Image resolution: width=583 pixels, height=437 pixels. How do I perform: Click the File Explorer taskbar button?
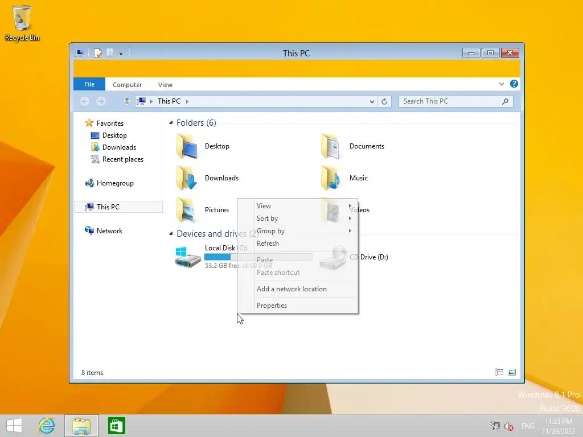coord(81,426)
